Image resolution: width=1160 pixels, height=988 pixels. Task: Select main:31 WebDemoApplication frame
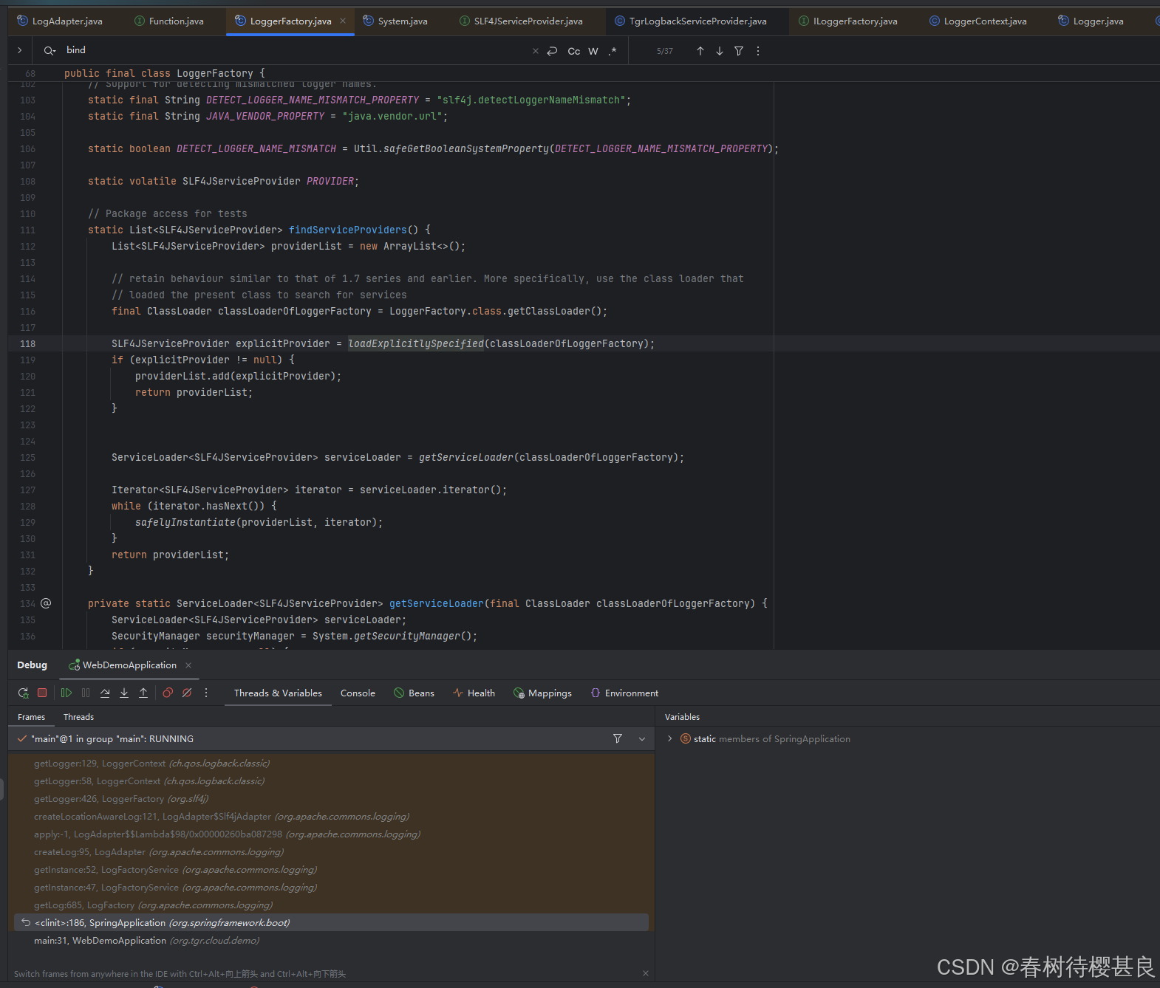tap(331, 941)
